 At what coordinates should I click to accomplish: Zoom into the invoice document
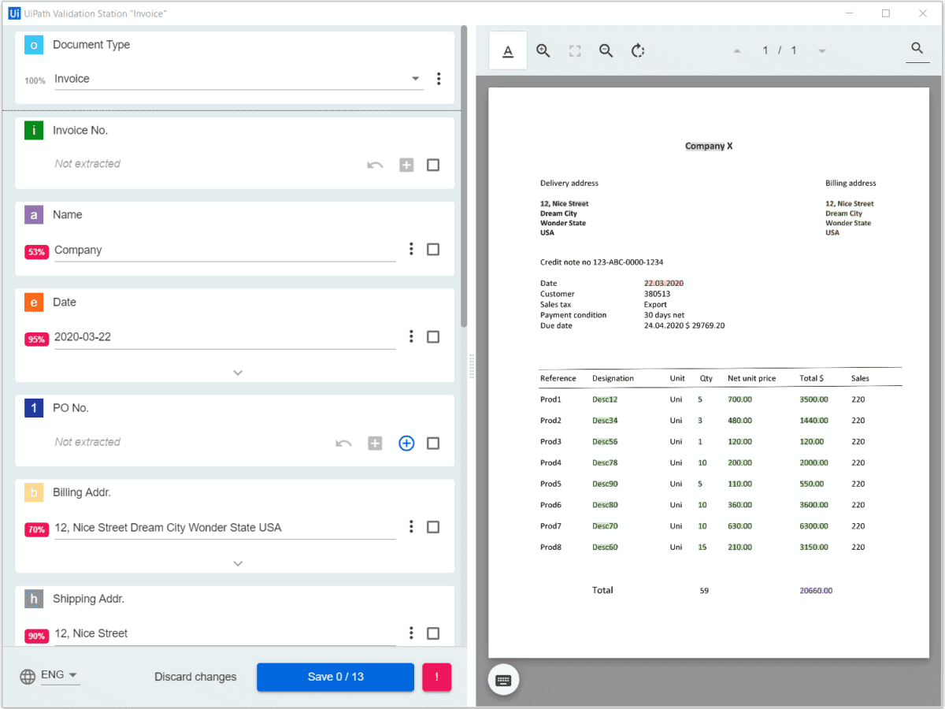click(543, 50)
